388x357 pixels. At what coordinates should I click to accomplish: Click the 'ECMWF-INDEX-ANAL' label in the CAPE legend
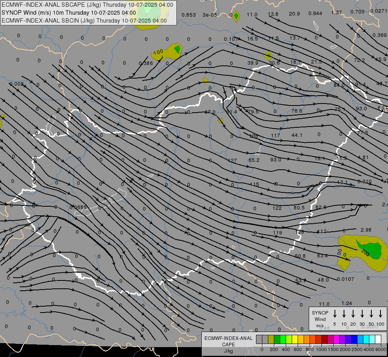[x=228, y=338]
